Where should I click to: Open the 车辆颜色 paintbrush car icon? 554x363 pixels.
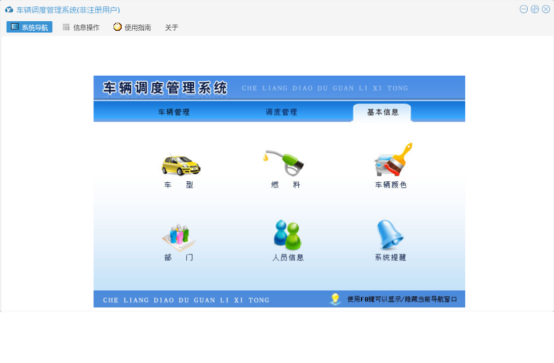click(x=393, y=160)
